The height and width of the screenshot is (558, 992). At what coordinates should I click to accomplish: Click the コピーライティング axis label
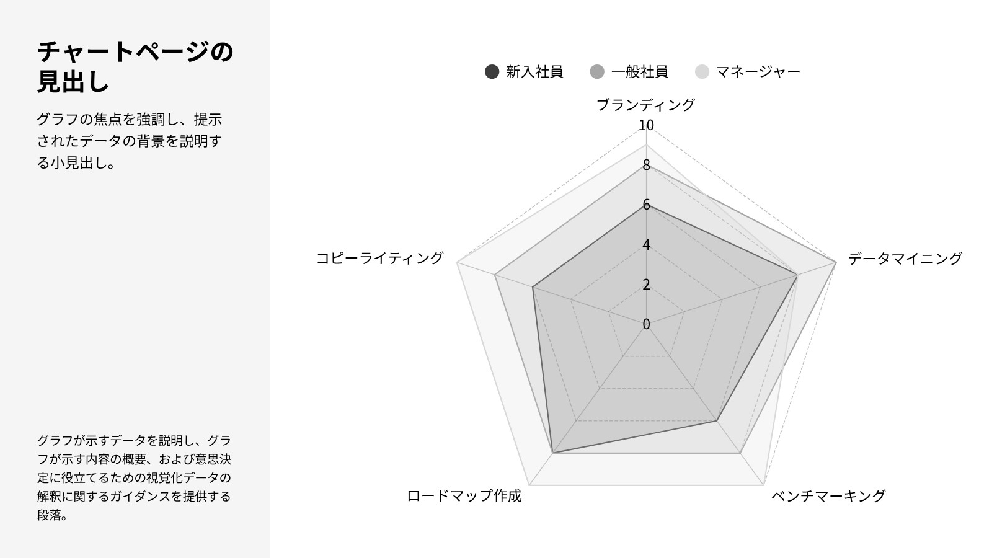pos(380,258)
